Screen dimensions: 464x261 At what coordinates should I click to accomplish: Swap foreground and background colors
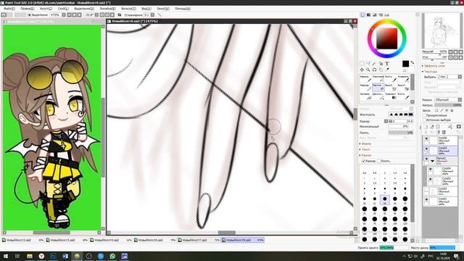tap(413, 62)
